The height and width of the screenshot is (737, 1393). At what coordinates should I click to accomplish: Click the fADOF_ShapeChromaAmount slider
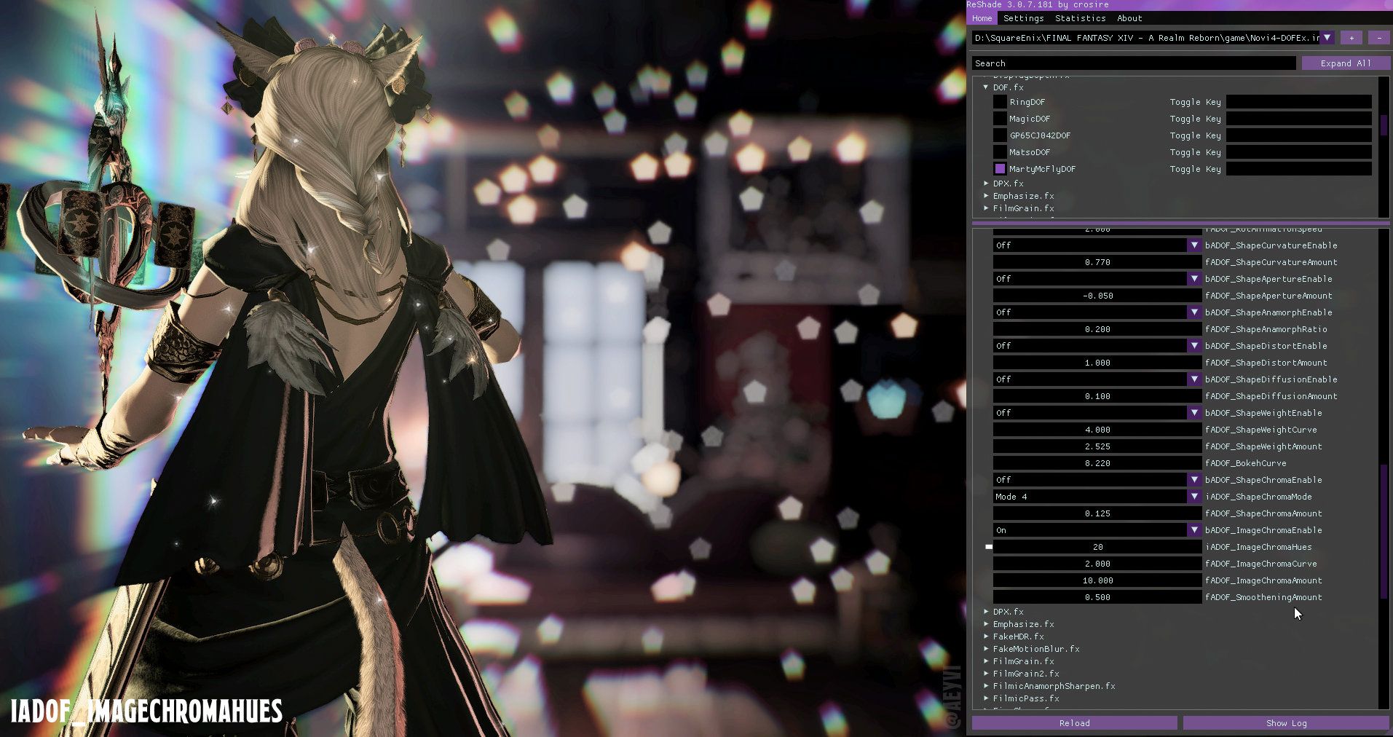coord(1097,513)
